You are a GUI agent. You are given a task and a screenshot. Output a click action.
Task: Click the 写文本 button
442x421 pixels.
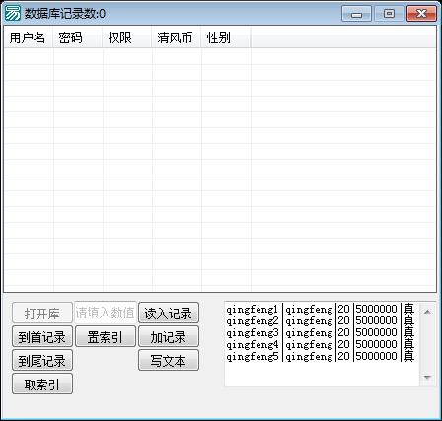coord(169,360)
